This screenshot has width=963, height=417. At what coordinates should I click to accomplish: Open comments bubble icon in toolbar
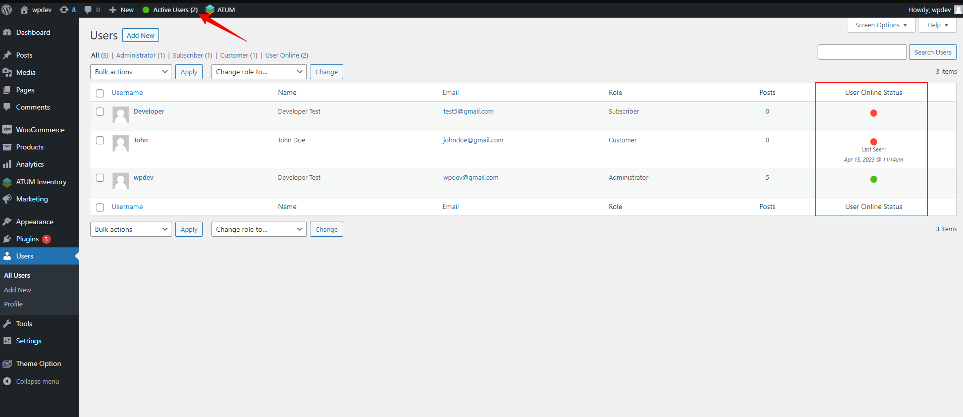point(88,10)
